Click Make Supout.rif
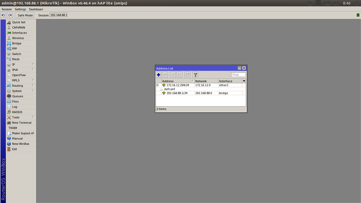The width and height of the screenshot is (361, 203). tap(21, 133)
